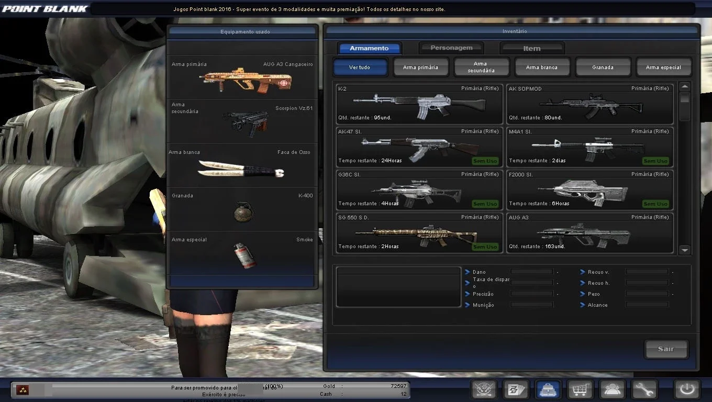This screenshot has height=402, width=712.
Task: Select the AK-47 Sl. rifle
Action: (x=419, y=146)
